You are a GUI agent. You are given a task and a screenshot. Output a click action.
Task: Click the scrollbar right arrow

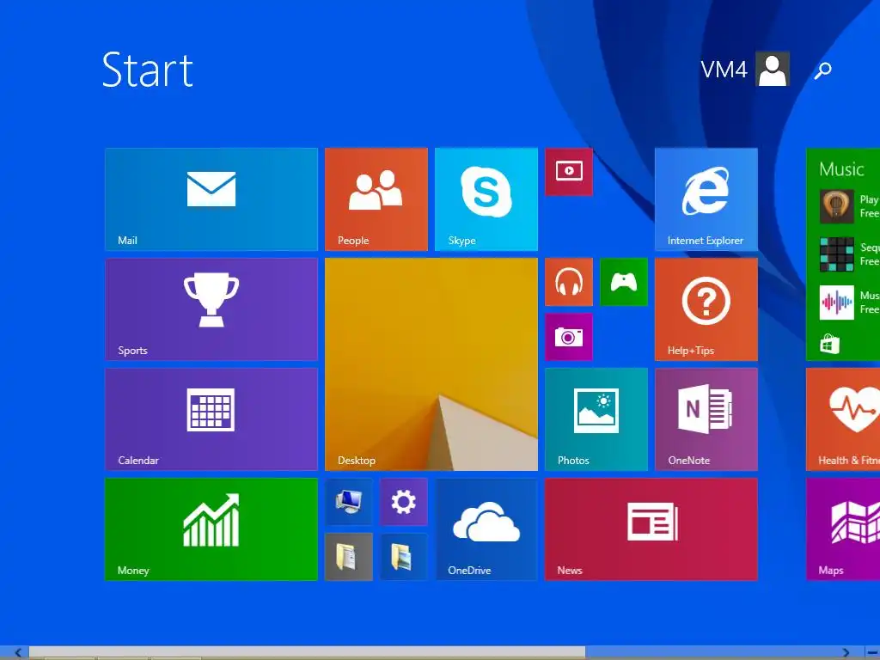click(846, 653)
